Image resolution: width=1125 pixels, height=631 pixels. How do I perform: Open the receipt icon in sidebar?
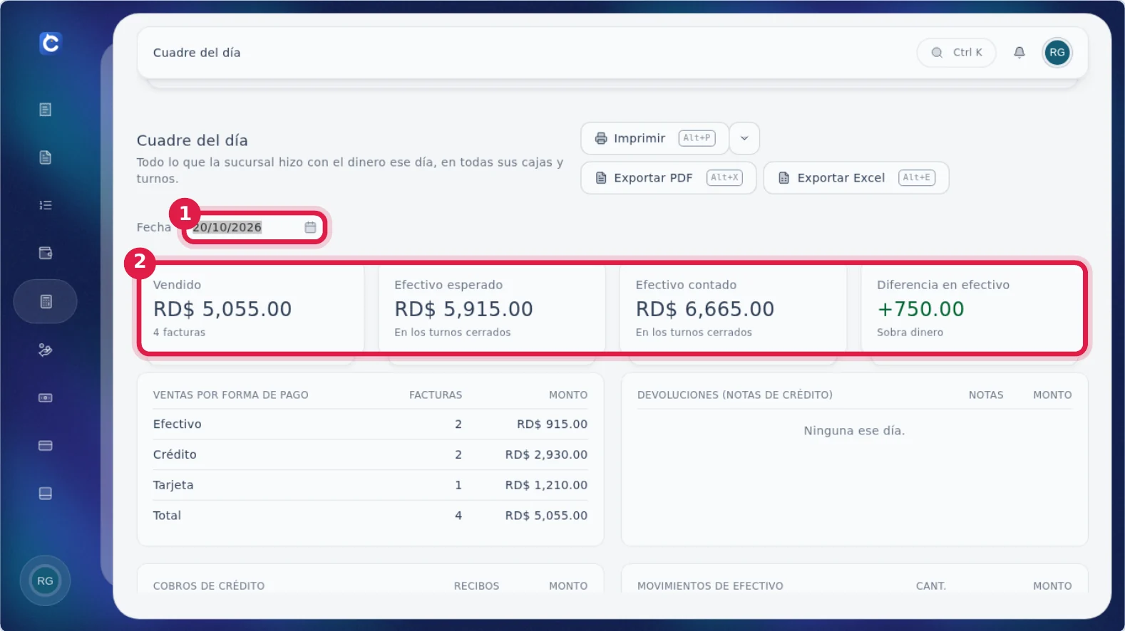pyautogui.click(x=46, y=110)
